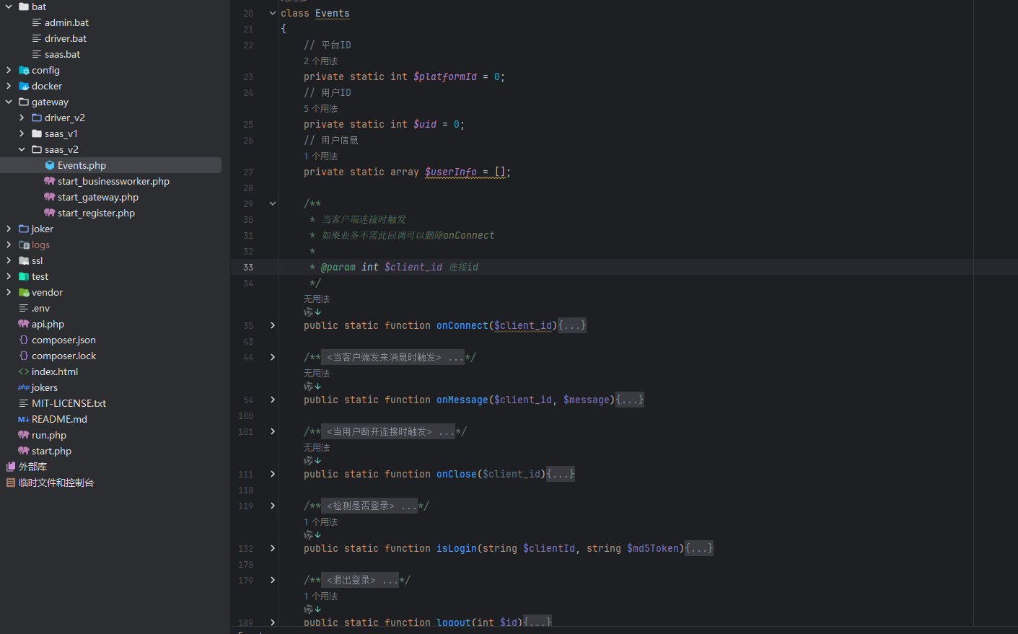
Task: Open driver.bat file
Action: point(66,38)
